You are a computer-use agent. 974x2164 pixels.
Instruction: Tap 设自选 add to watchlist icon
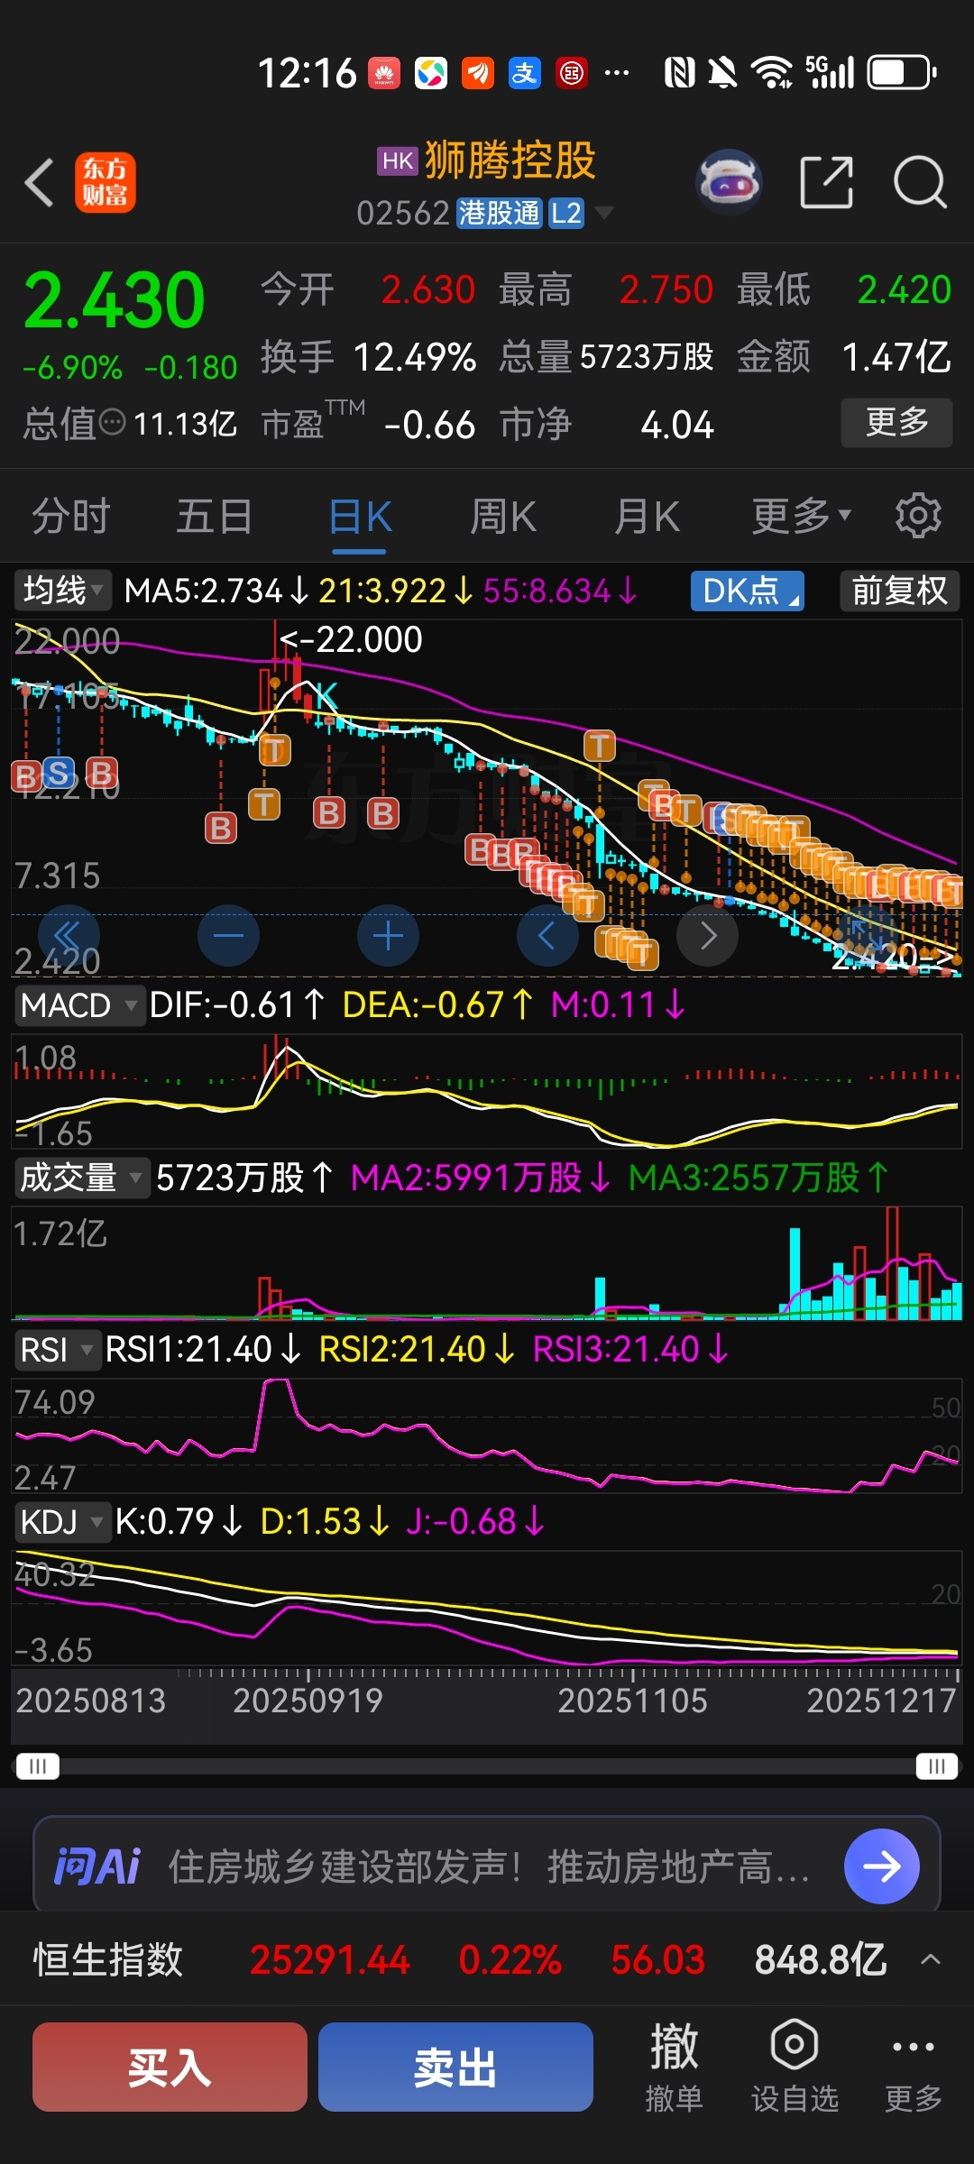[795, 2068]
